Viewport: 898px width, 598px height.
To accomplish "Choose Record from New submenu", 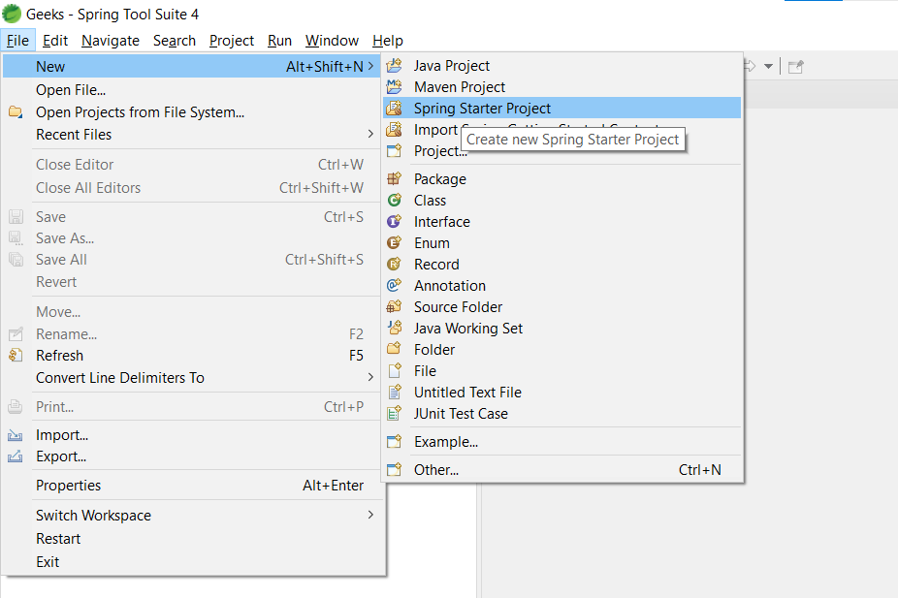I will tap(561, 264).
